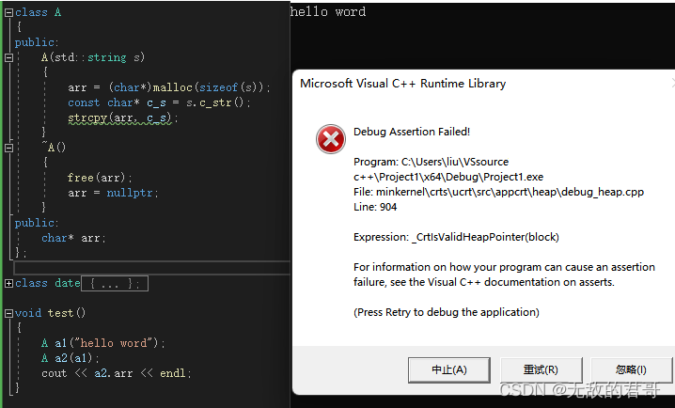Click the malloc(sizeof(s)) code line
Image resolution: width=675 pixels, height=408 pixels.
click(x=169, y=87)
